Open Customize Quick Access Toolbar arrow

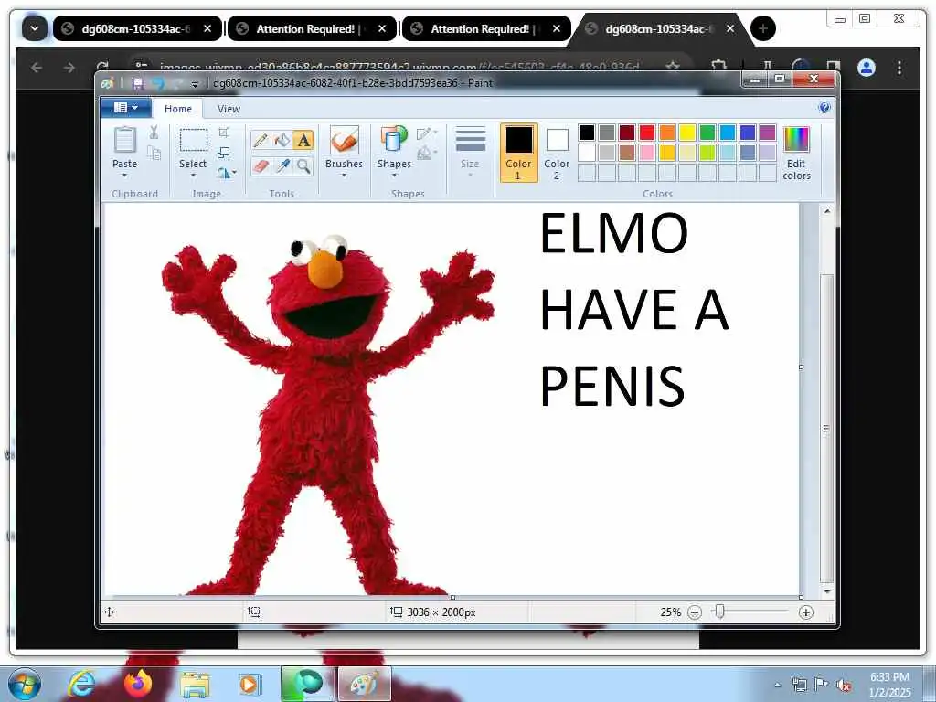195,84
